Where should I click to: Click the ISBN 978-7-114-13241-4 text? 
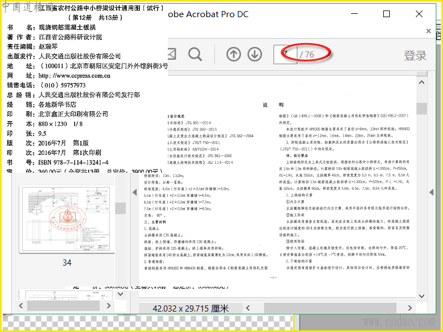(73, 162)
